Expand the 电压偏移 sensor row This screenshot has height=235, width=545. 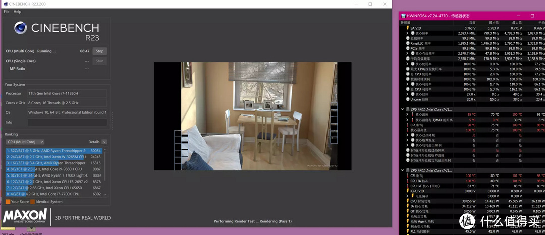[407, 196]
